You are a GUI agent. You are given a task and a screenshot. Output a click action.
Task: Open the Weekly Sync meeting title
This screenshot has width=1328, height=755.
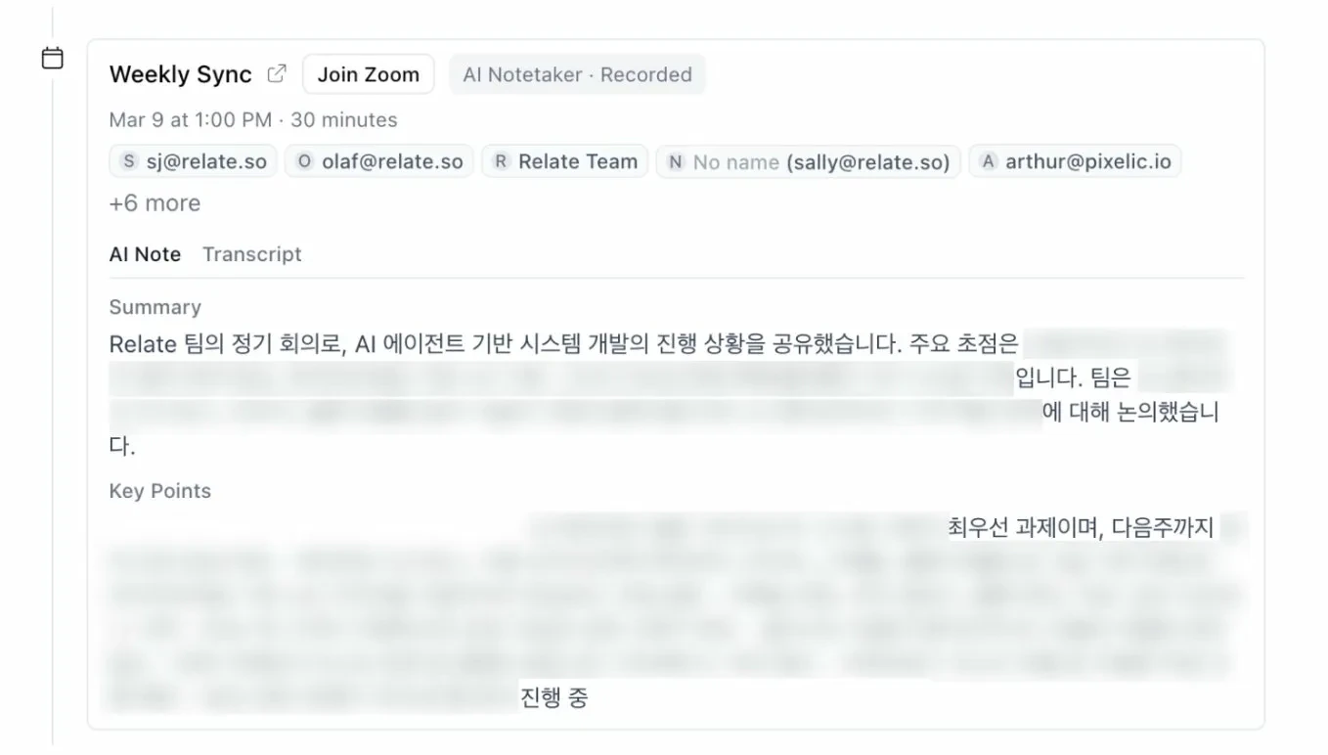180,74
